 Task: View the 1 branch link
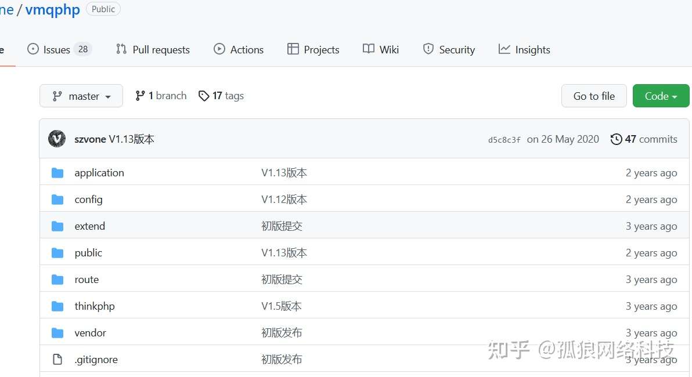coord(161,96)
